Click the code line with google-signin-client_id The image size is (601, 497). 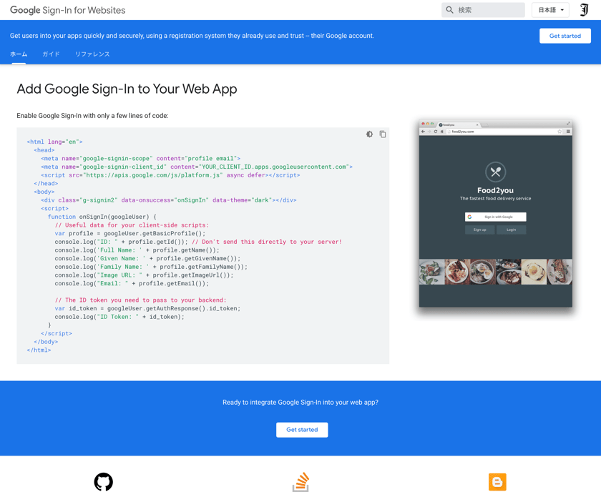pyautogui.click(x=197, y=167)
